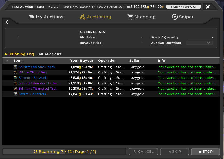Toggle sort order with the arrow header
The image size is (224, 159).
[x=7, y=61]
